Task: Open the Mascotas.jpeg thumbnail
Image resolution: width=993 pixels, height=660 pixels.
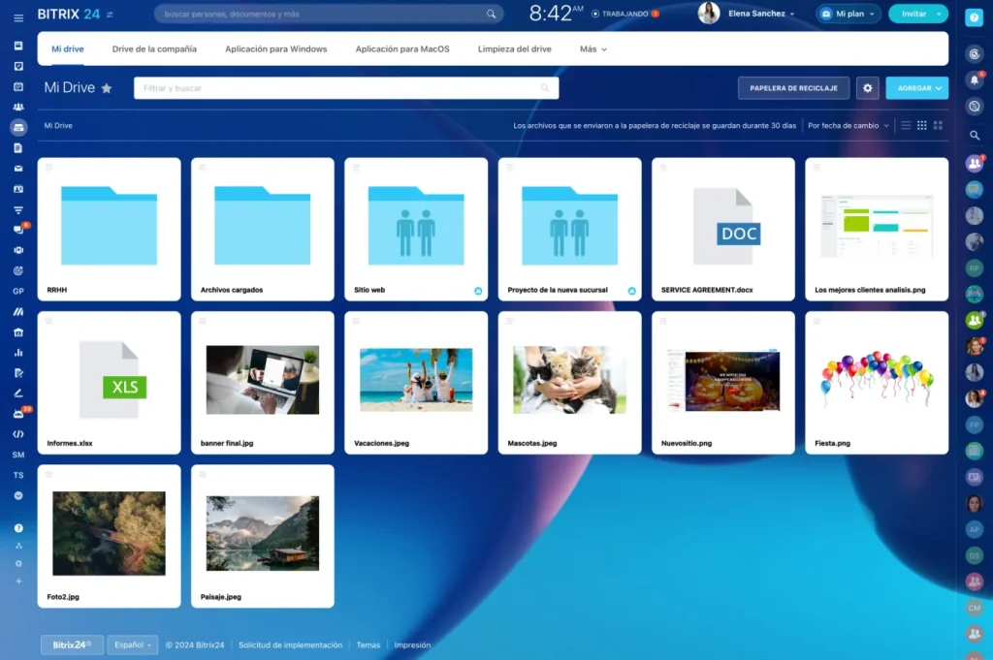Action: click(569, 380)
